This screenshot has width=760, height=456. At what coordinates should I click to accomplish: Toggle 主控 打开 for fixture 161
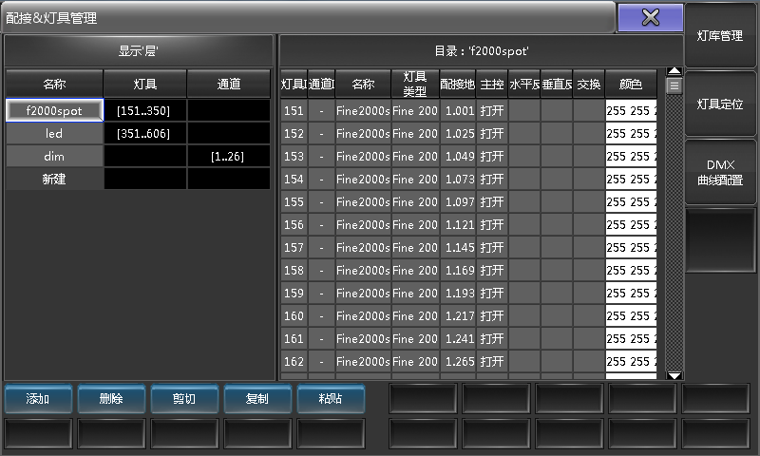tap(492, 338)
